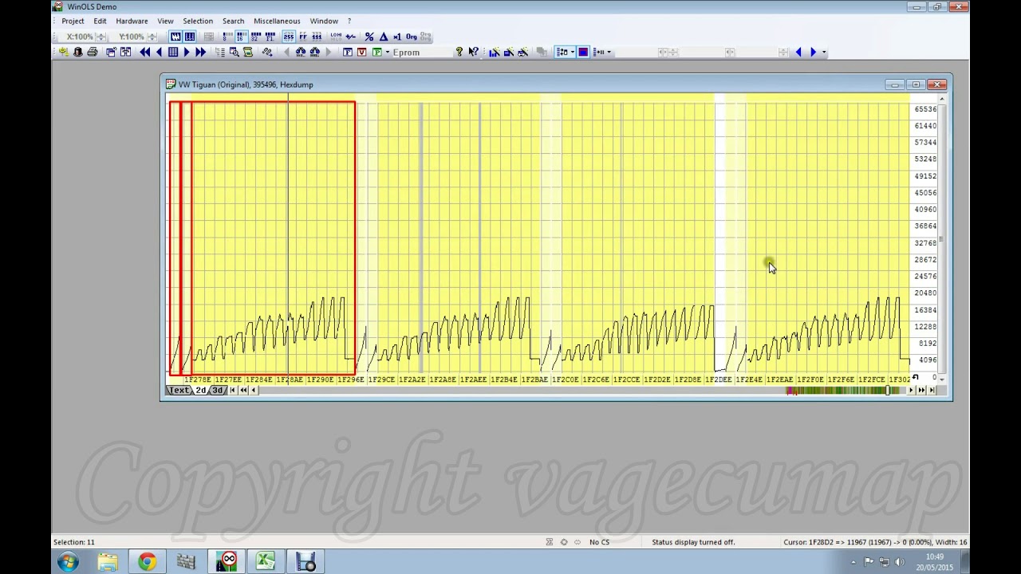Go to next page with right arrow
This screenshot has width=1021, height=574.
[187, 52]
